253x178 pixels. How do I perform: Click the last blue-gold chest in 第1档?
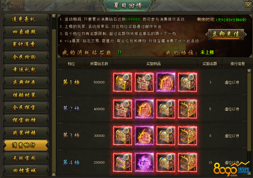point(187,82)
